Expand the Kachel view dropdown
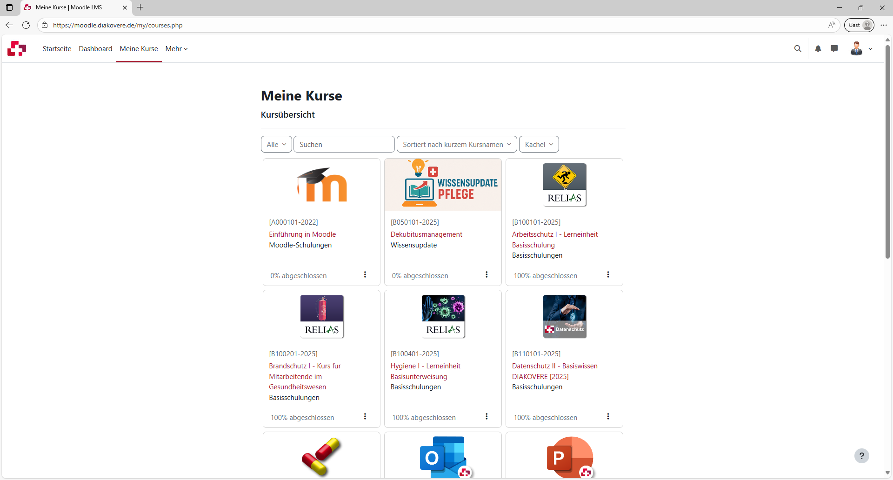893x480 pixels. (539, 145)
